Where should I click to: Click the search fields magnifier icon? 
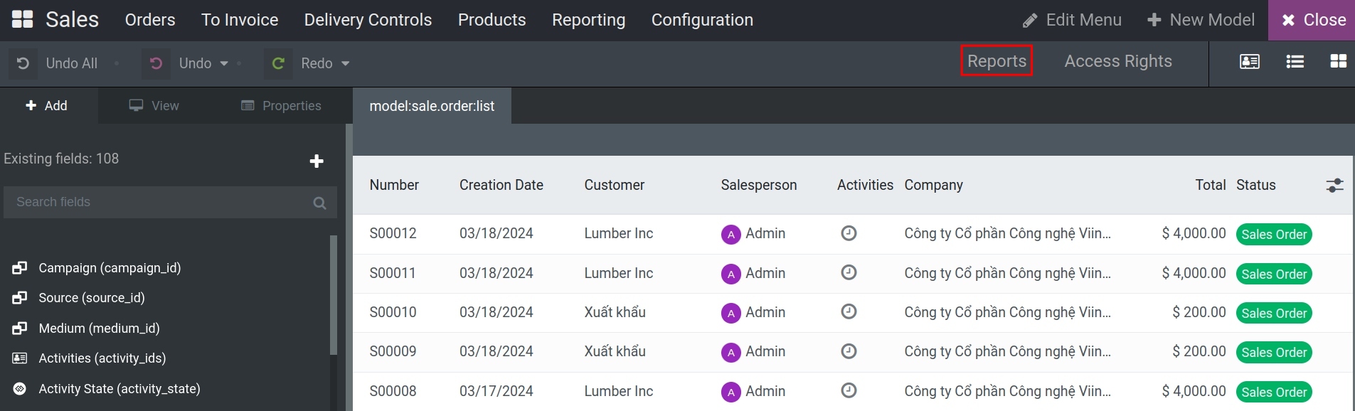pyautogui.click(x=320, y=203)
